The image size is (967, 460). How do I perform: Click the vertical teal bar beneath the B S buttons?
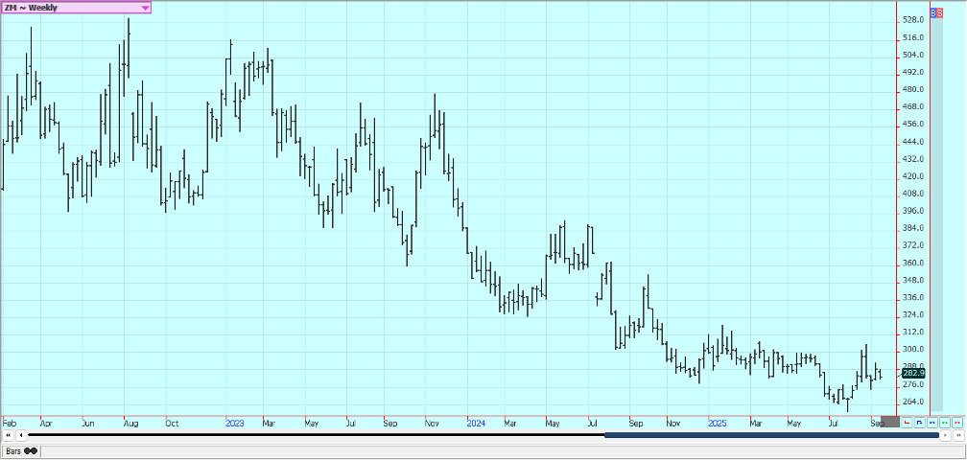936,214
